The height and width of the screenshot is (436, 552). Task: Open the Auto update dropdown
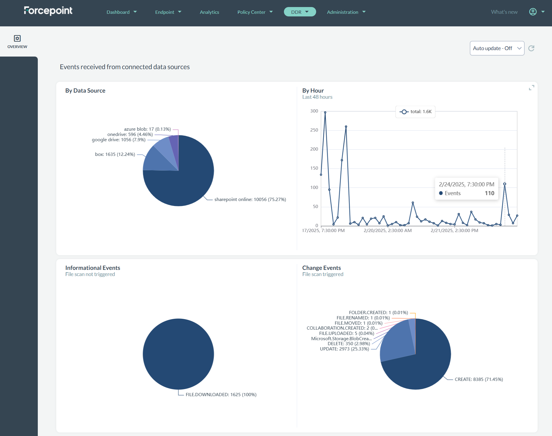497,48
